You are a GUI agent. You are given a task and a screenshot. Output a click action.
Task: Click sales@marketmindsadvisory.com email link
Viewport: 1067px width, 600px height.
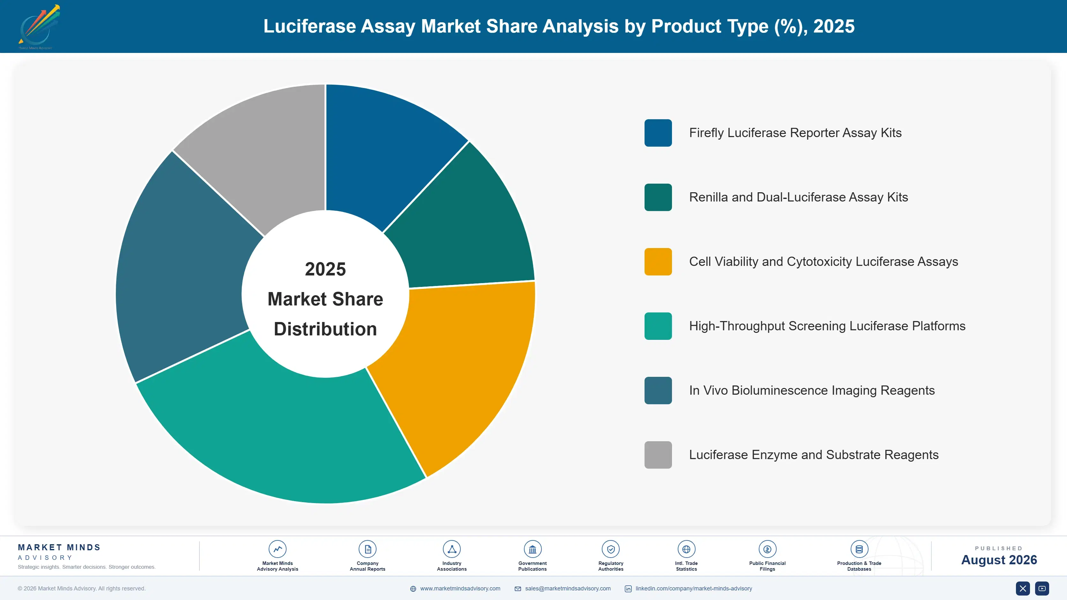568,589
